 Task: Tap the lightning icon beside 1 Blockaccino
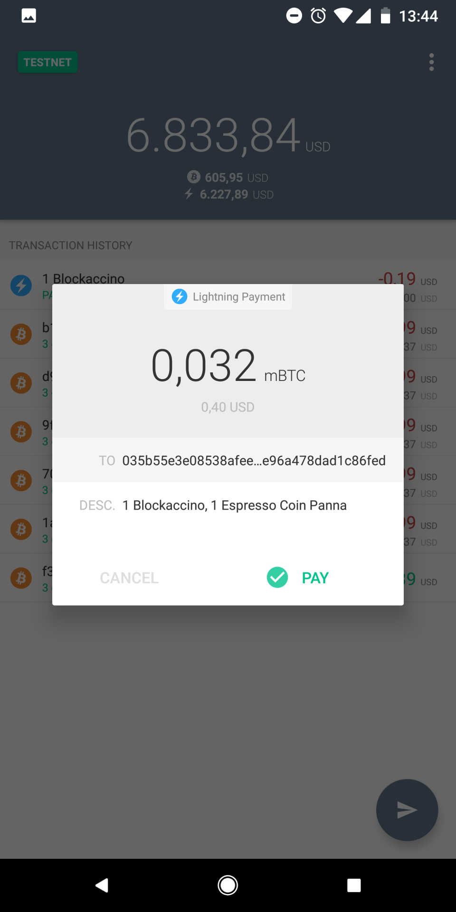click(21, 285)
